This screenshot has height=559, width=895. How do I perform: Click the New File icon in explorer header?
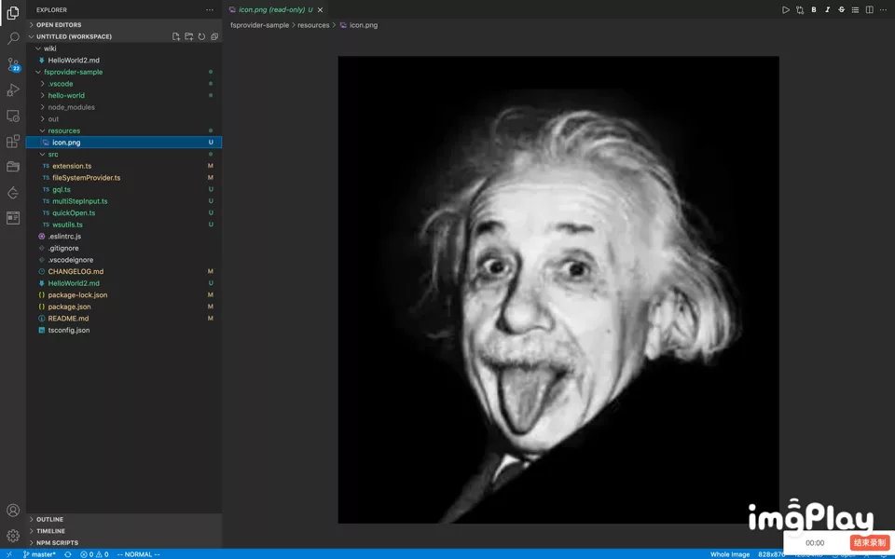tap(176, 36)
